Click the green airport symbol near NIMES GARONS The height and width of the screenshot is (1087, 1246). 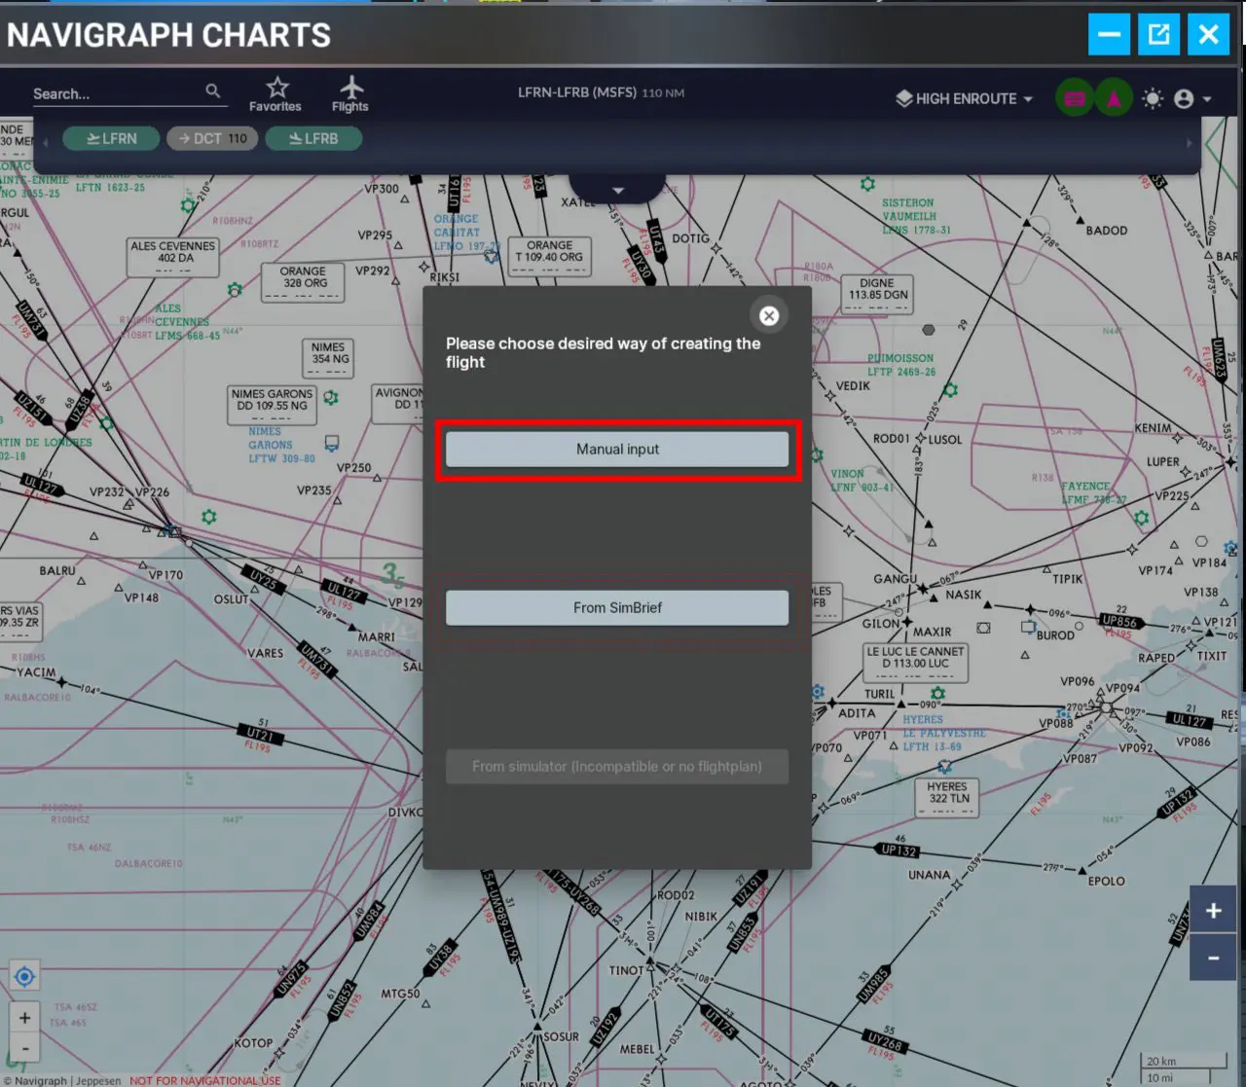pos(331,397)
